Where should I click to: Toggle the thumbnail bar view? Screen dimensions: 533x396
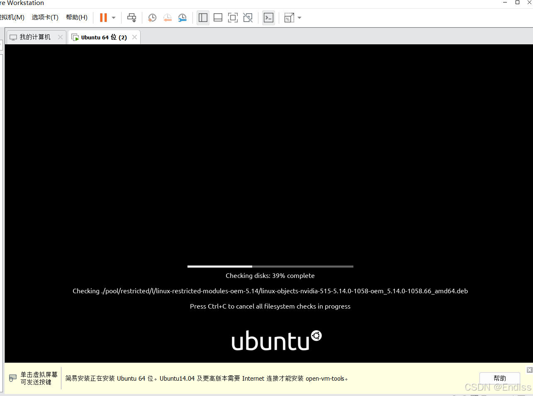pyautogui.click(x=218, y=18)
